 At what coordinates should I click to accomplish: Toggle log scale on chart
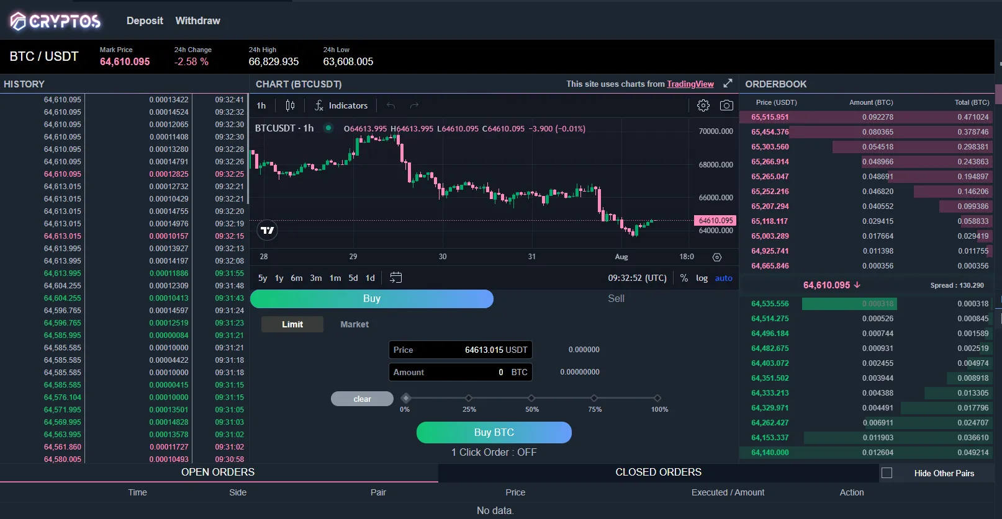[x=702, y=278]
